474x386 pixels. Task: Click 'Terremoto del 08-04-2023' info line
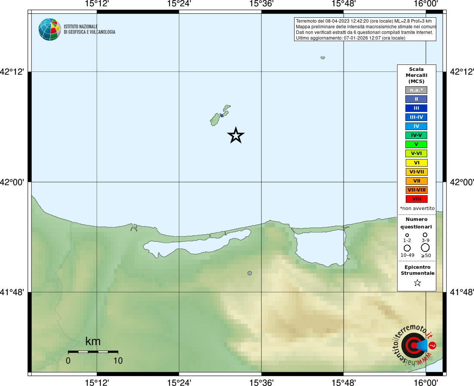click(x=364, y=21)
